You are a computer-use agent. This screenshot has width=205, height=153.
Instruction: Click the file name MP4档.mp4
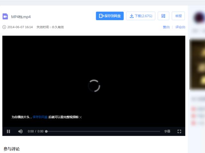21,17
